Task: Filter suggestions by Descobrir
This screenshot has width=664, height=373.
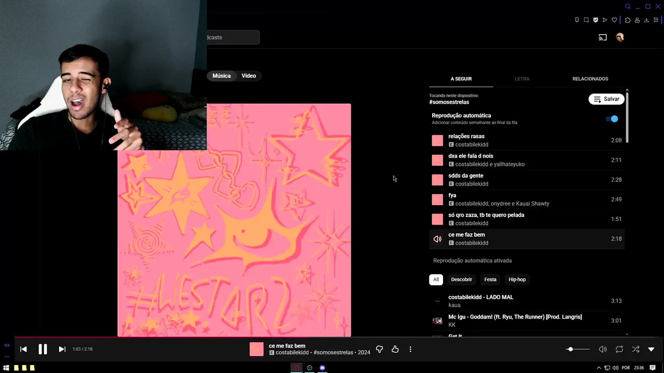Action: pos(461,279)
